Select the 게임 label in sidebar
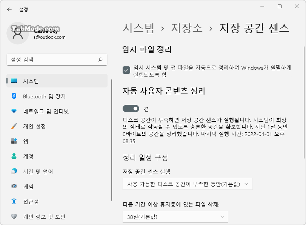 [x=28, y=186]
